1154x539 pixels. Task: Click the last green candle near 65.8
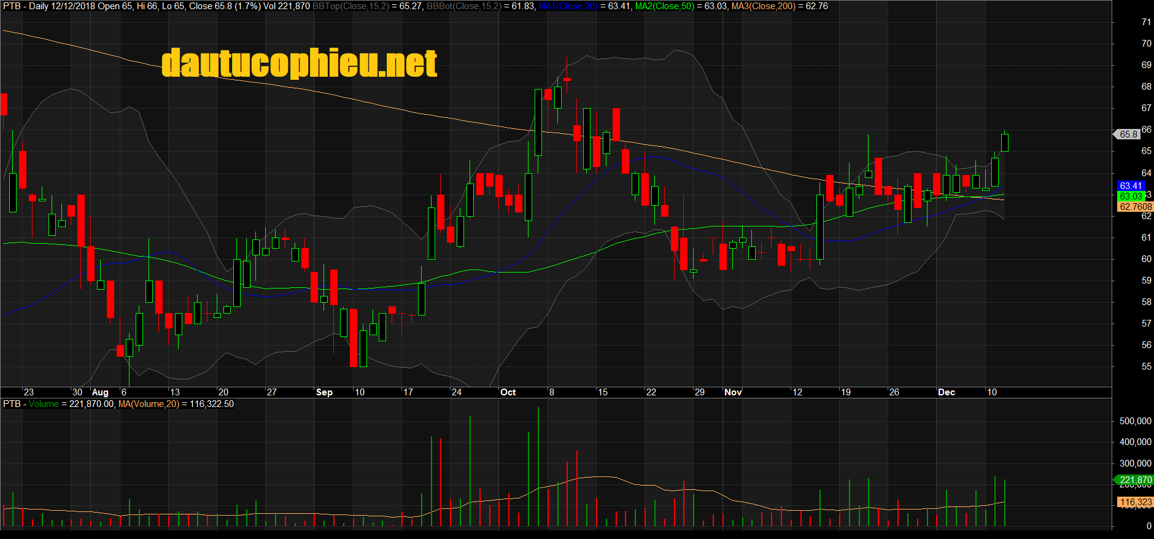[1005, 142]
